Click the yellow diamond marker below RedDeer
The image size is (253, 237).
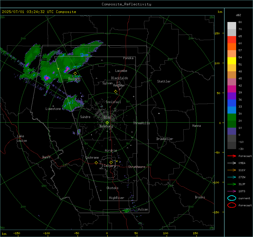(116, 92)
